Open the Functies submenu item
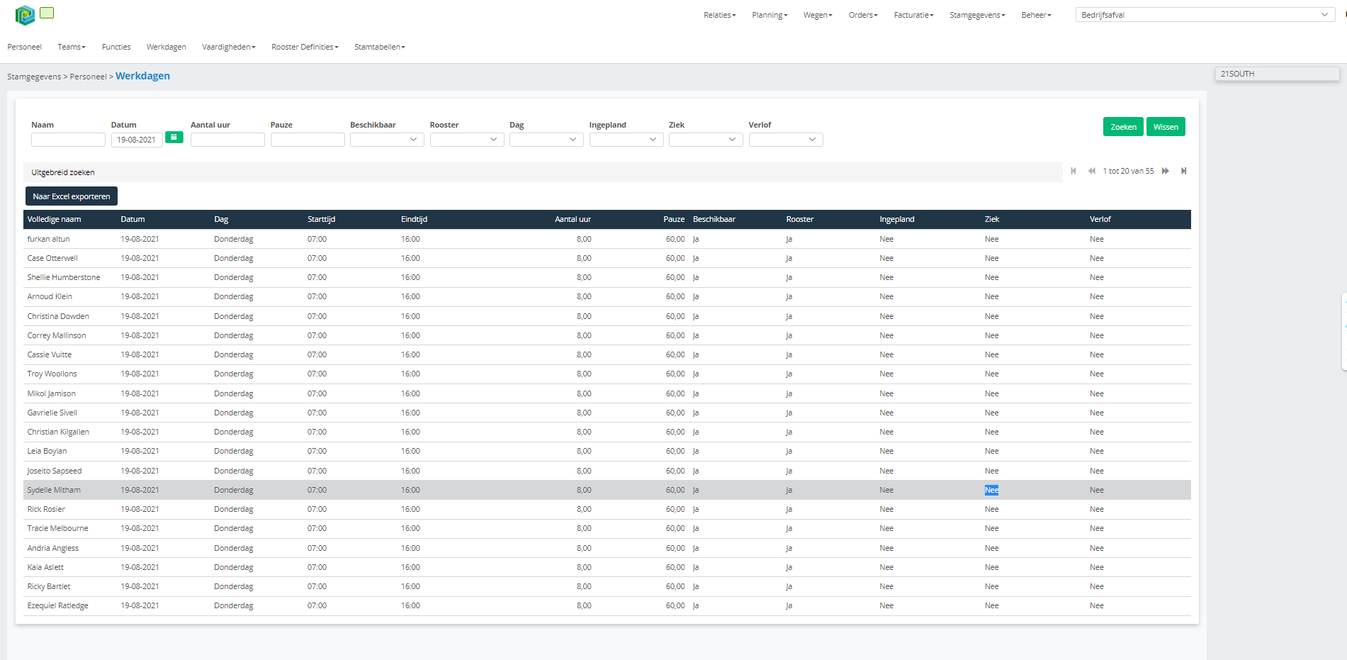This screenshot has height=660, width=1347. pos(116,47)
